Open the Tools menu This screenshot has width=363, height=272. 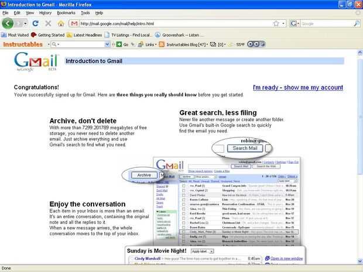[85, 13]
